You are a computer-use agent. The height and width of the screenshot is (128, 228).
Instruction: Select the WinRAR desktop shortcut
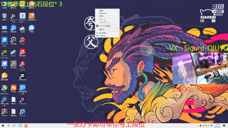pyautogui.click(x=4, y=113)
